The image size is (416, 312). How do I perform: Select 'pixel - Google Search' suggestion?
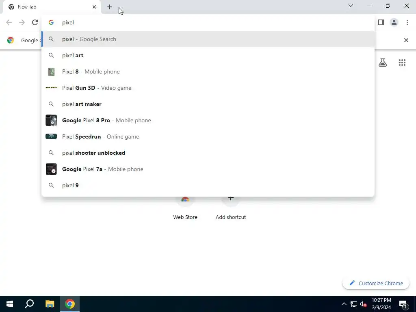[x=208, y=39]
